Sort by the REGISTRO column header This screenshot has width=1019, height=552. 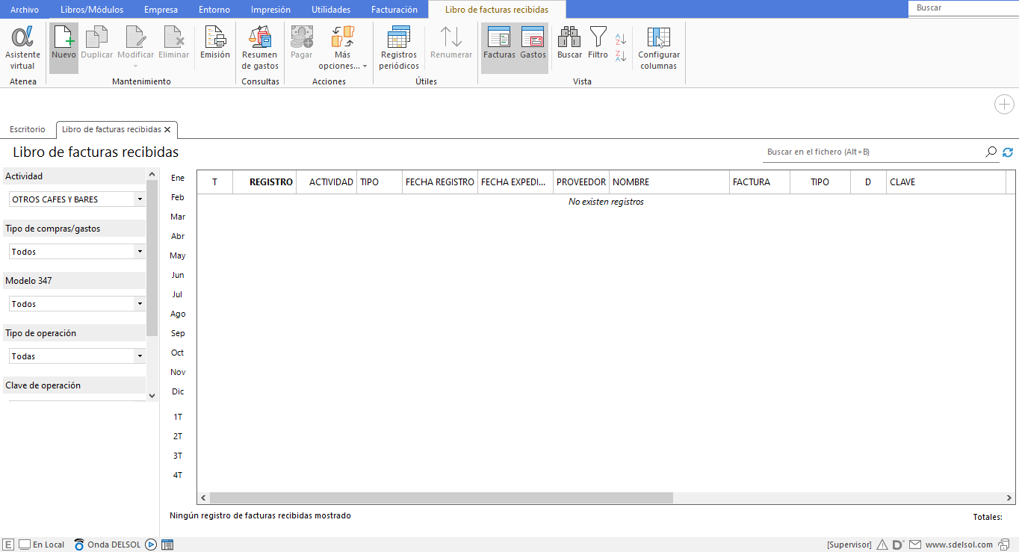coord(265,182)
